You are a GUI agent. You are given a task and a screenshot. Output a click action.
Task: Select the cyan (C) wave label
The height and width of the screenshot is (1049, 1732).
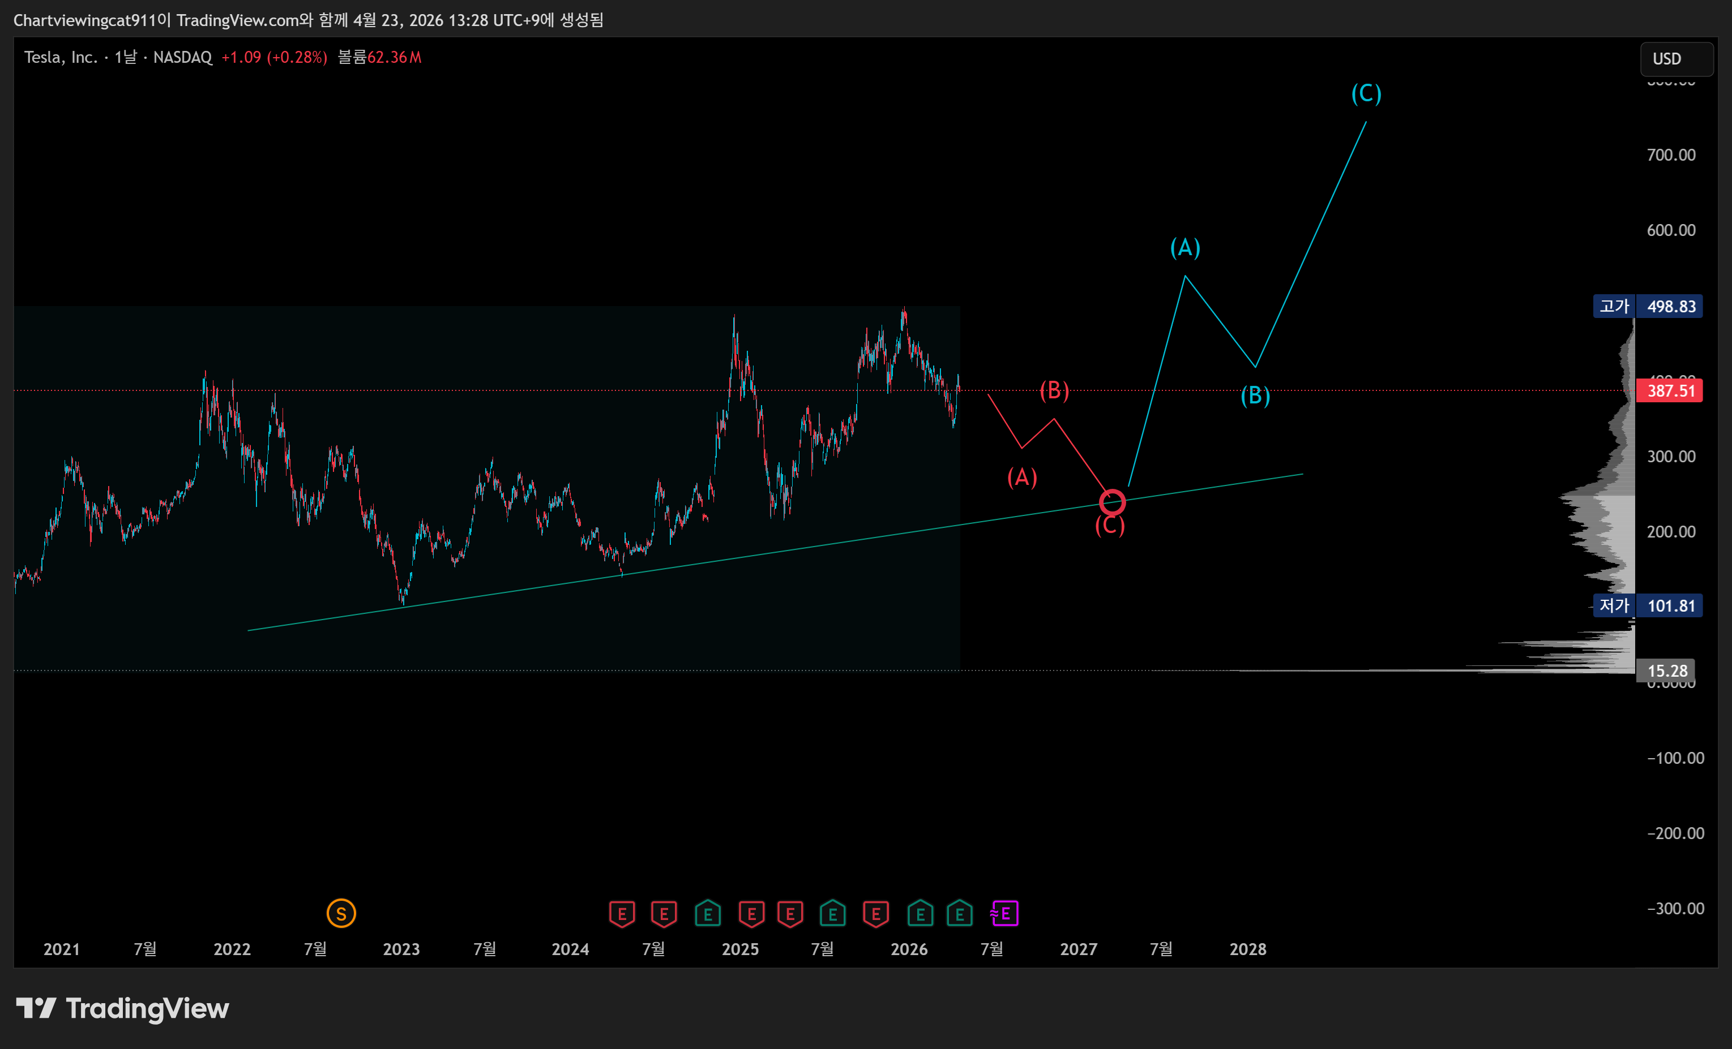point(1366,93)
